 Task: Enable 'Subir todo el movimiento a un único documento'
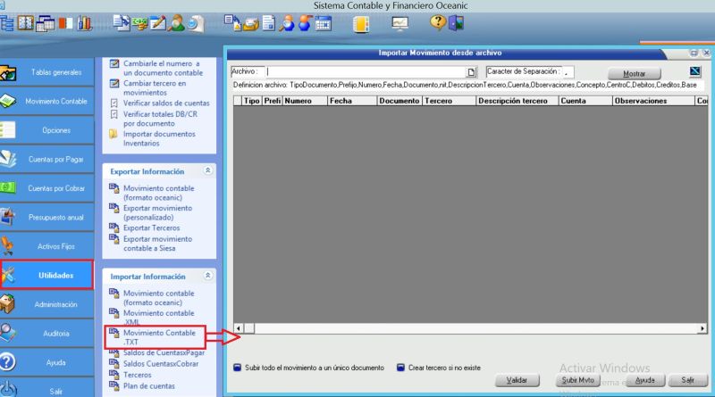coord(238,367)
